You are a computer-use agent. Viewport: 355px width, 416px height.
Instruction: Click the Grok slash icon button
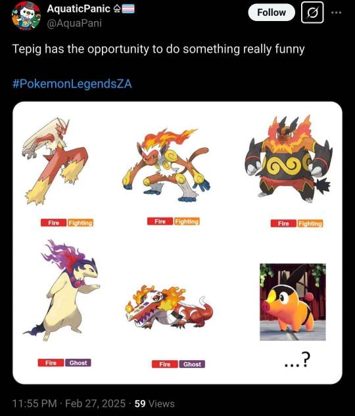point(312,12)
